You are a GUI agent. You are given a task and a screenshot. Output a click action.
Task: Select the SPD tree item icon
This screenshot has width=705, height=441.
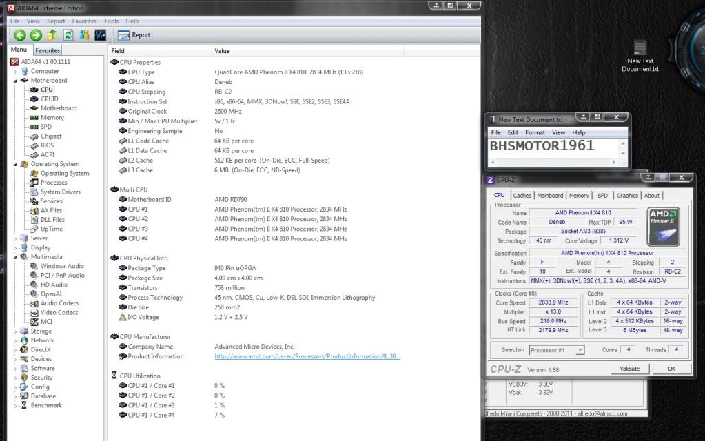click(x=34, y=127)
